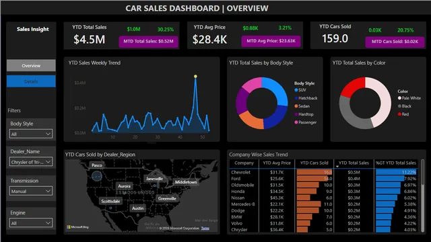
Task: Sort table by YTD Avg Price header
Action: coord(277,163)
